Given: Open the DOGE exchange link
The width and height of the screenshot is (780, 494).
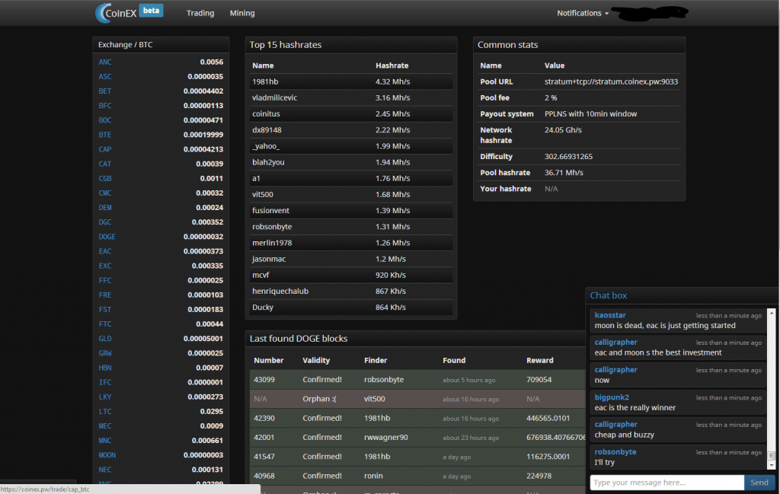Looking at the screenshot, I should (107, 237).
